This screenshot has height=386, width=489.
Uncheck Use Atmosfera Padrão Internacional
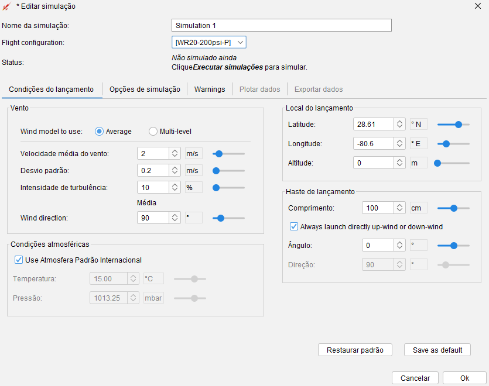tap(19, 260)
